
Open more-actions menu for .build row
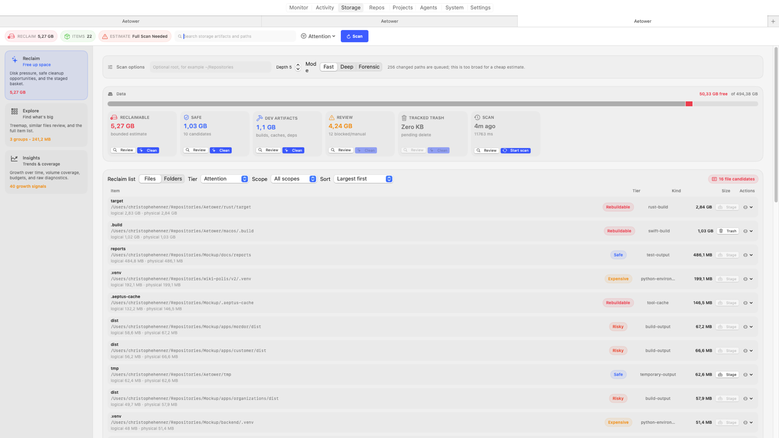point(748,231)
